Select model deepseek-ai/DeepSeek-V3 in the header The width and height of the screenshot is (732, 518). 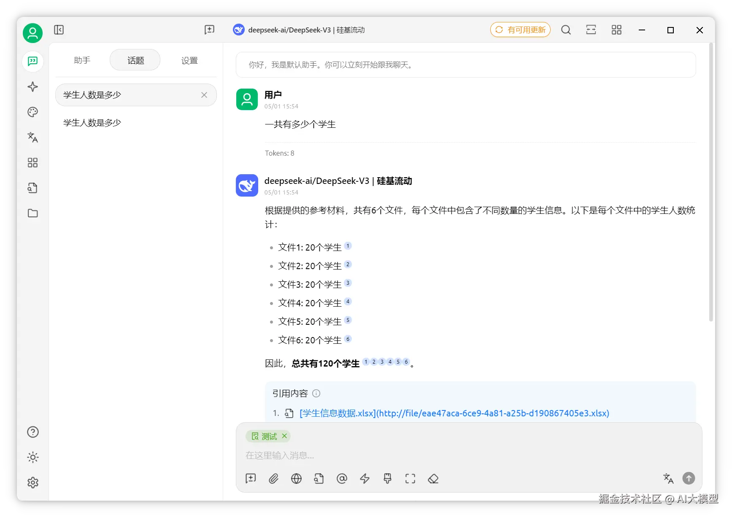click(299, 30)
